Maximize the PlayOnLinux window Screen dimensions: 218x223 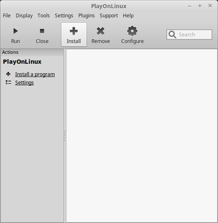coord(200,6)
